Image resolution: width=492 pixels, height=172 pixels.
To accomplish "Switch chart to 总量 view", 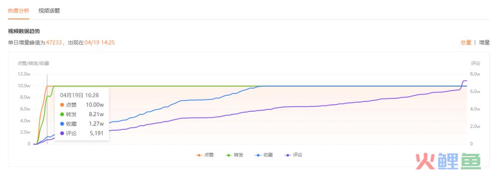I will (x=466, y=43).
